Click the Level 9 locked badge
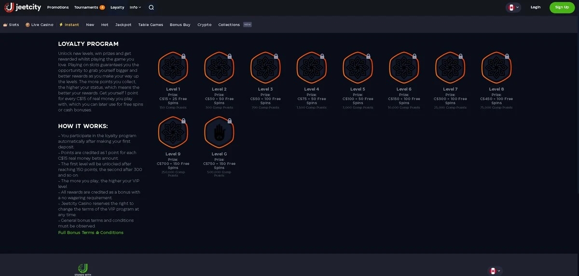 tap(173, 132)
